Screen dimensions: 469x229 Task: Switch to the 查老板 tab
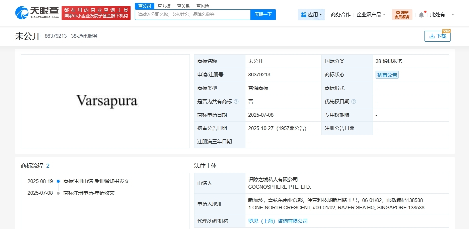tap(163, 6)
